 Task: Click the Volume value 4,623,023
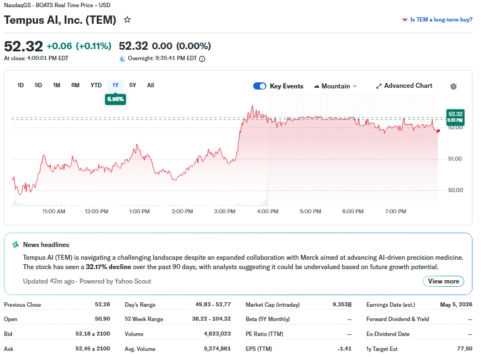(x=217, y=334)
